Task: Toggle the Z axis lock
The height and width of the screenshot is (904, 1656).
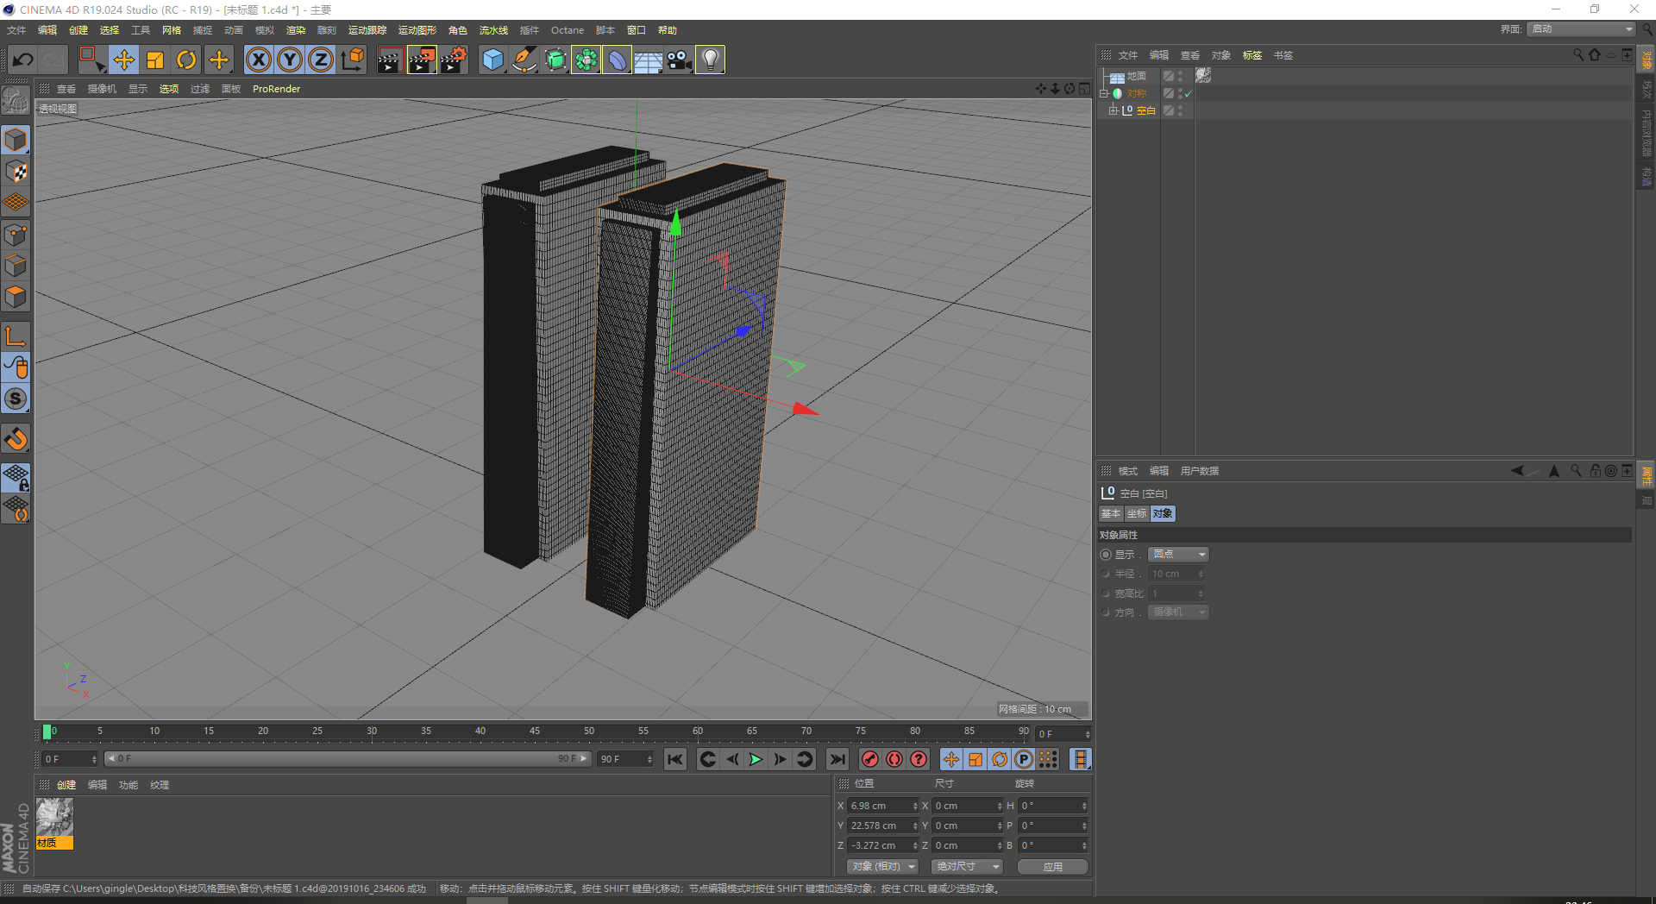Action: click(x=321, y=60)
